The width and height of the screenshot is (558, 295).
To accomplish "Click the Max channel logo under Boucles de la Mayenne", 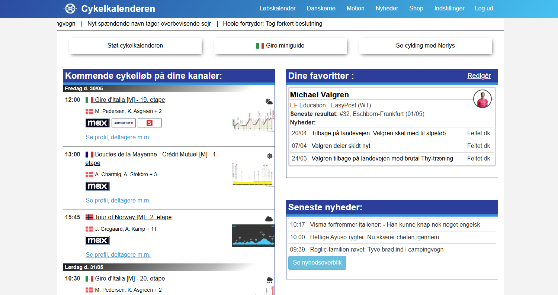I will click(x=97, y=186).
